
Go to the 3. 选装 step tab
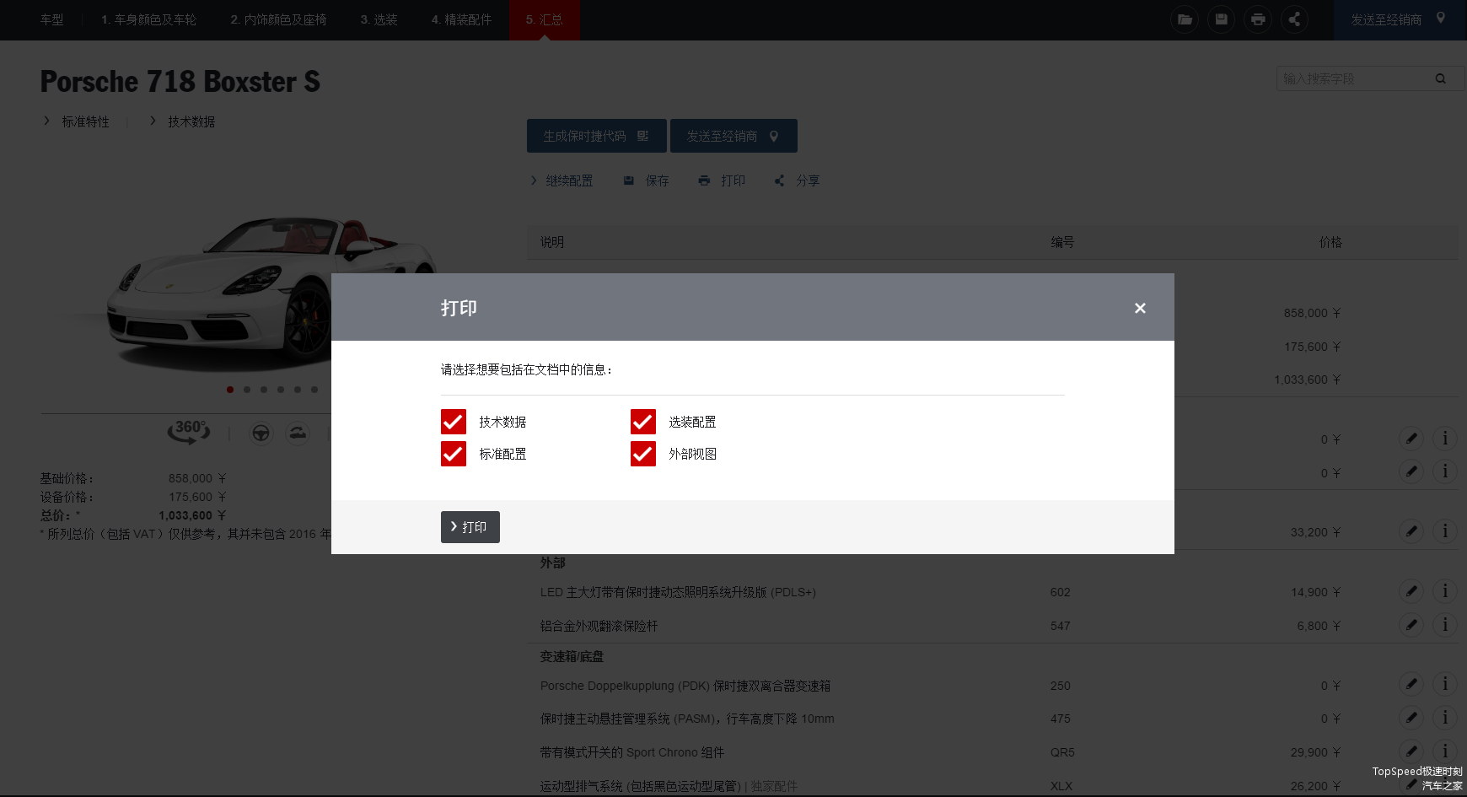pos(379,19)
